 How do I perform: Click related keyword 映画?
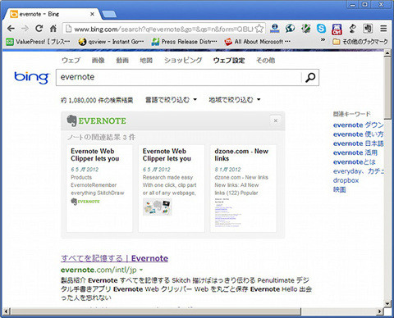pyautogui.click(x=340, y=189)
